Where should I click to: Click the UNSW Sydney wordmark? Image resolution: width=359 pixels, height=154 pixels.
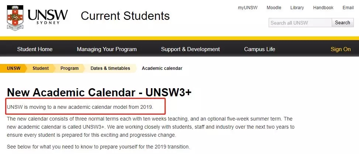pyautogui.click(x=48, y=16)
